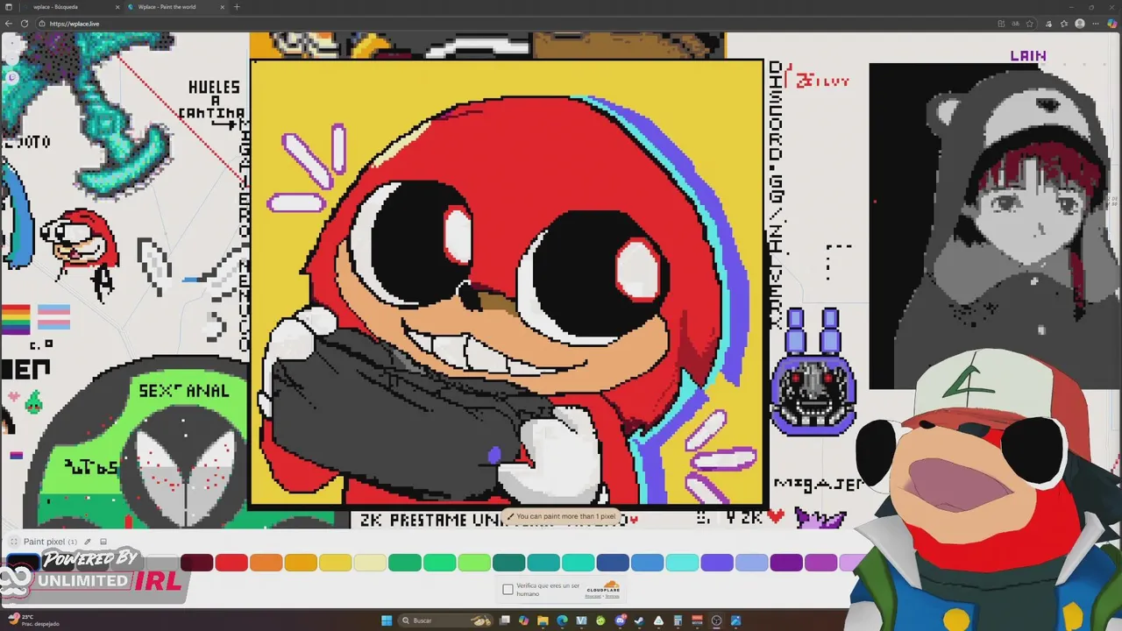
Task: Open a new browser tab
Action: point(237,7)
